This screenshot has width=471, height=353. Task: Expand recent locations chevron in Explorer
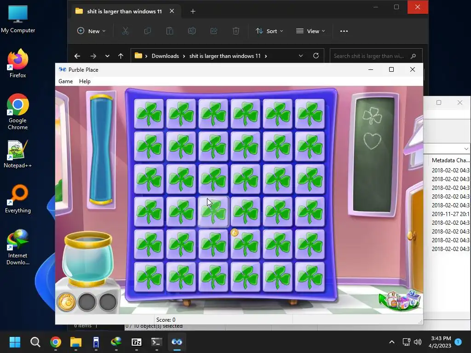[x=107, y=56]
